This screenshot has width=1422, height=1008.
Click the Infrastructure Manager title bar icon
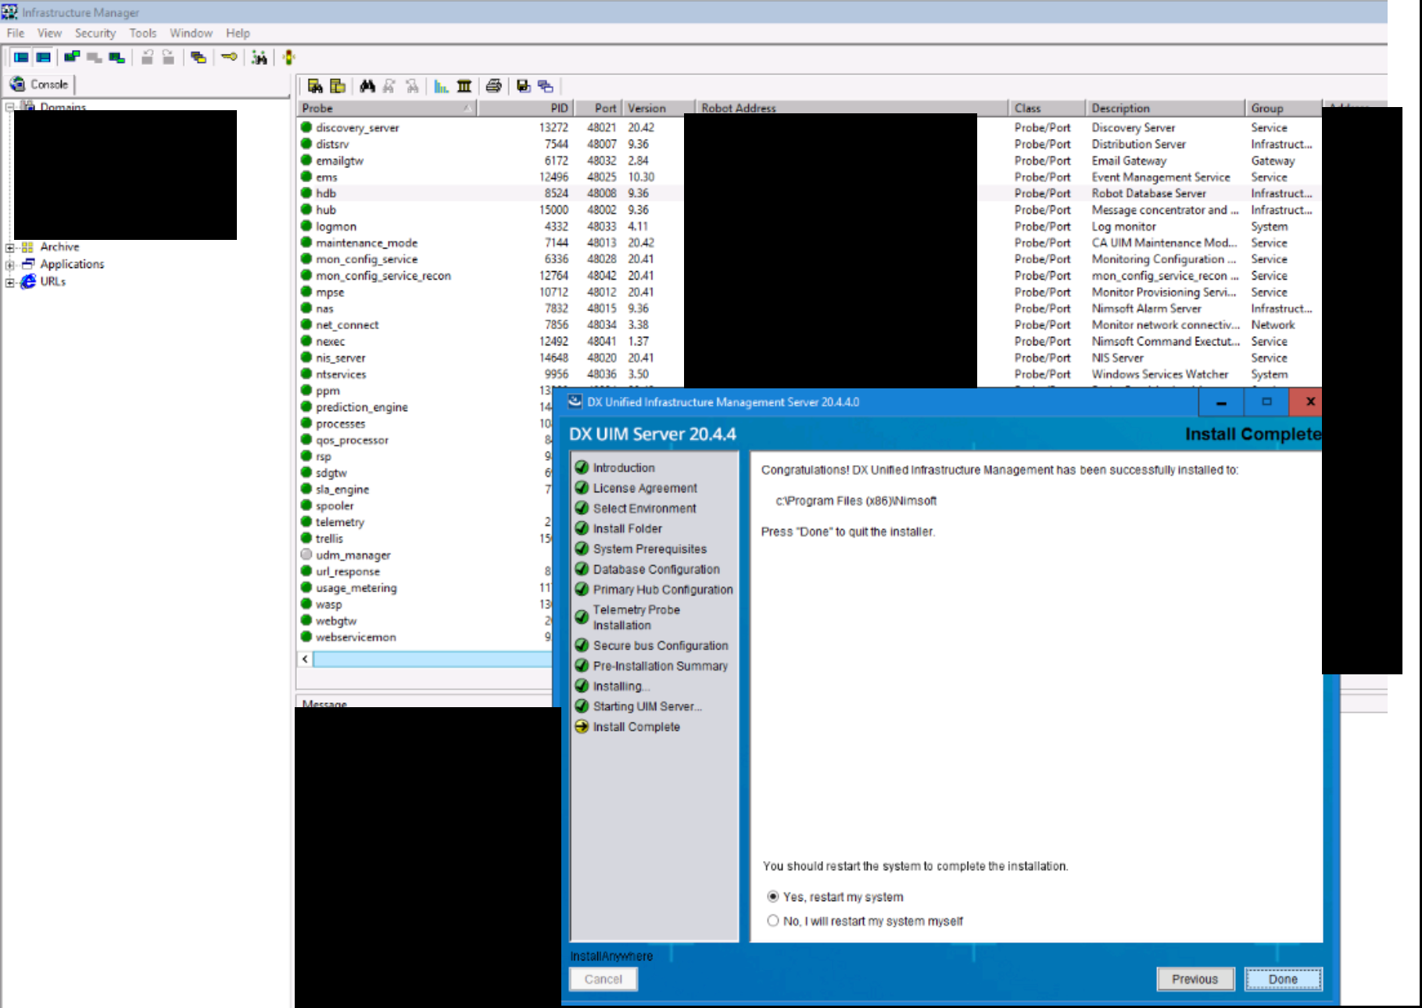pyautogui.click(x=9, y=13)
